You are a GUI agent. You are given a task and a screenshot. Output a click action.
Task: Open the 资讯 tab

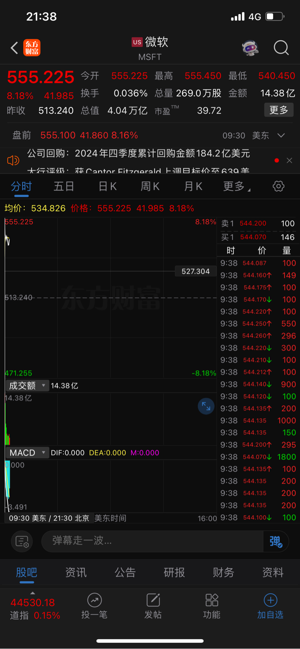76,573
